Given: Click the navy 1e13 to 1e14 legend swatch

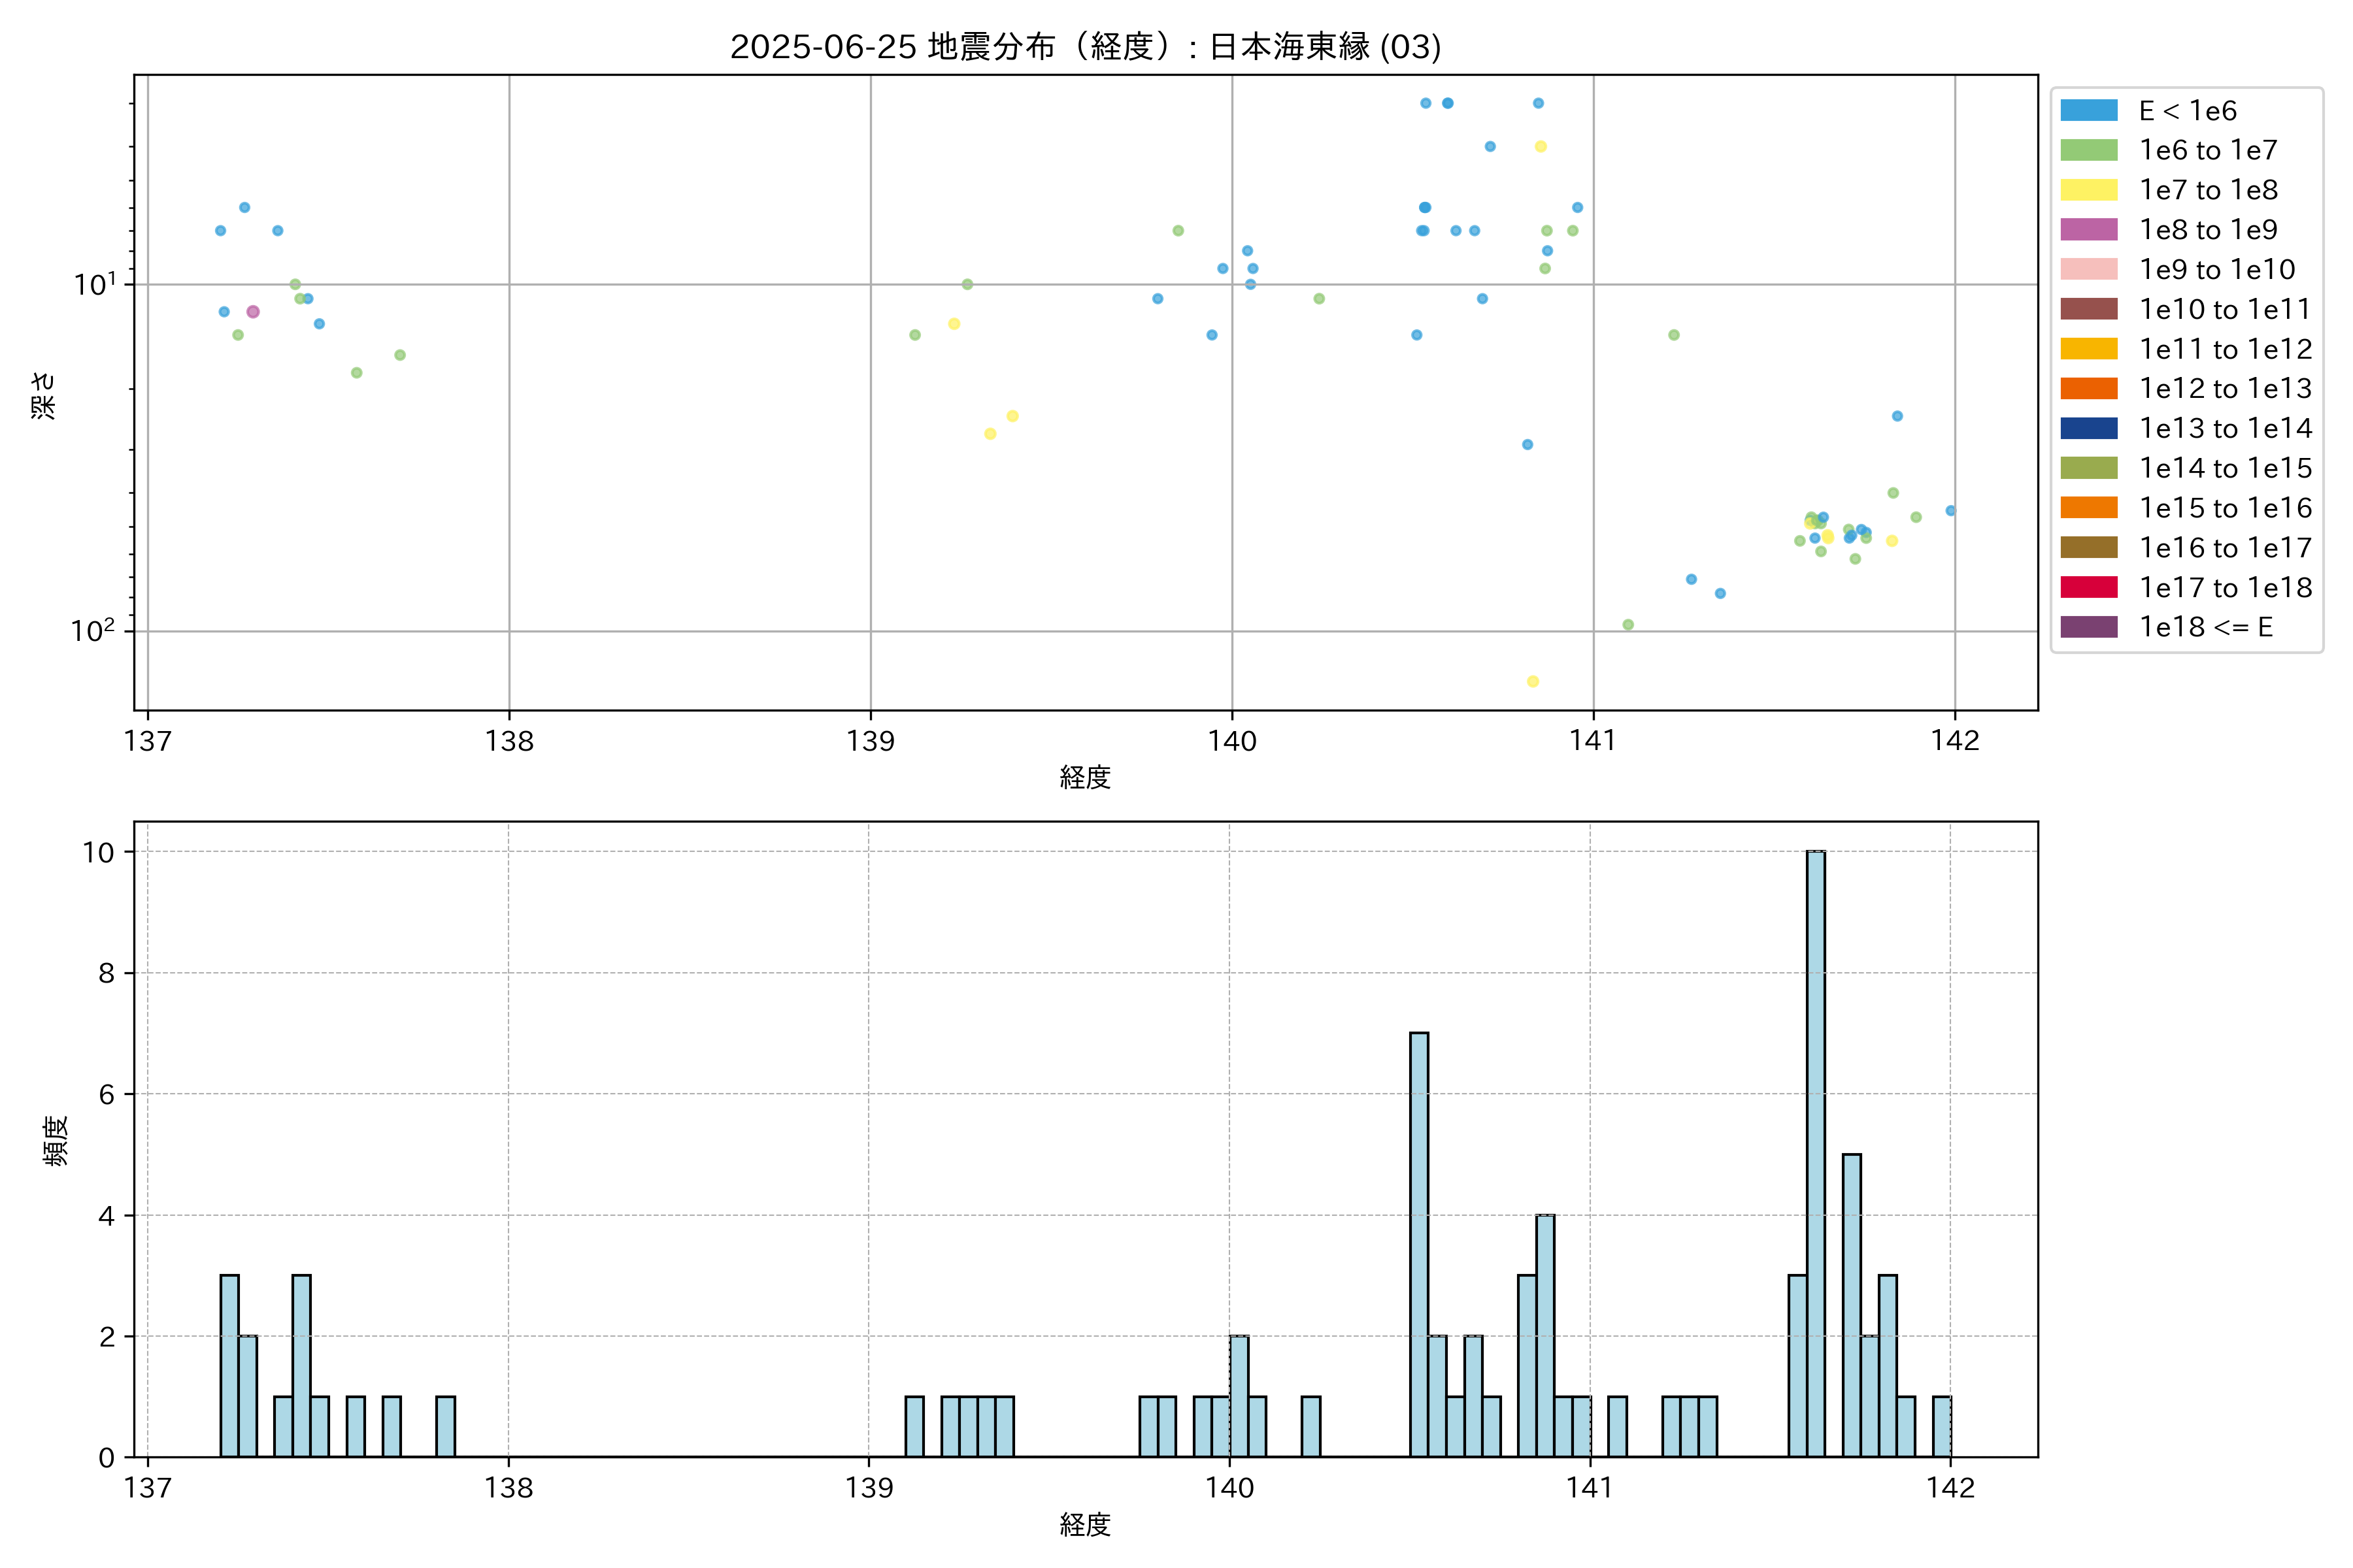Looking at the screenshot, I should tap(2088, 428).
